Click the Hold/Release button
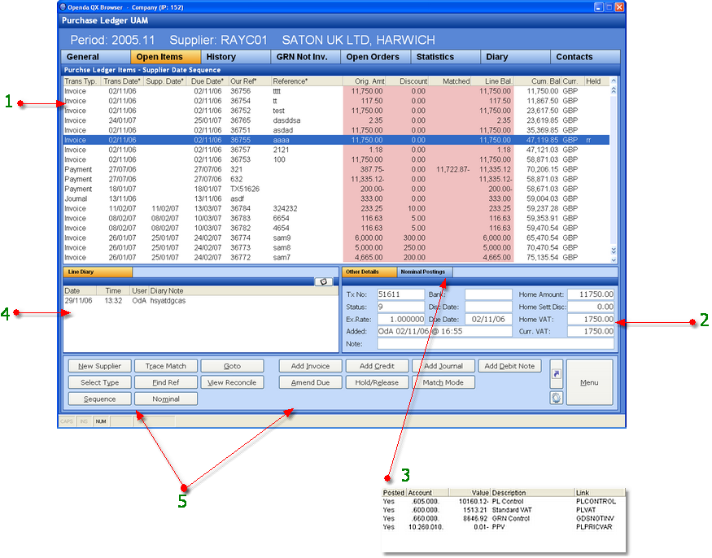712x558 pixels. pos(377,382)
